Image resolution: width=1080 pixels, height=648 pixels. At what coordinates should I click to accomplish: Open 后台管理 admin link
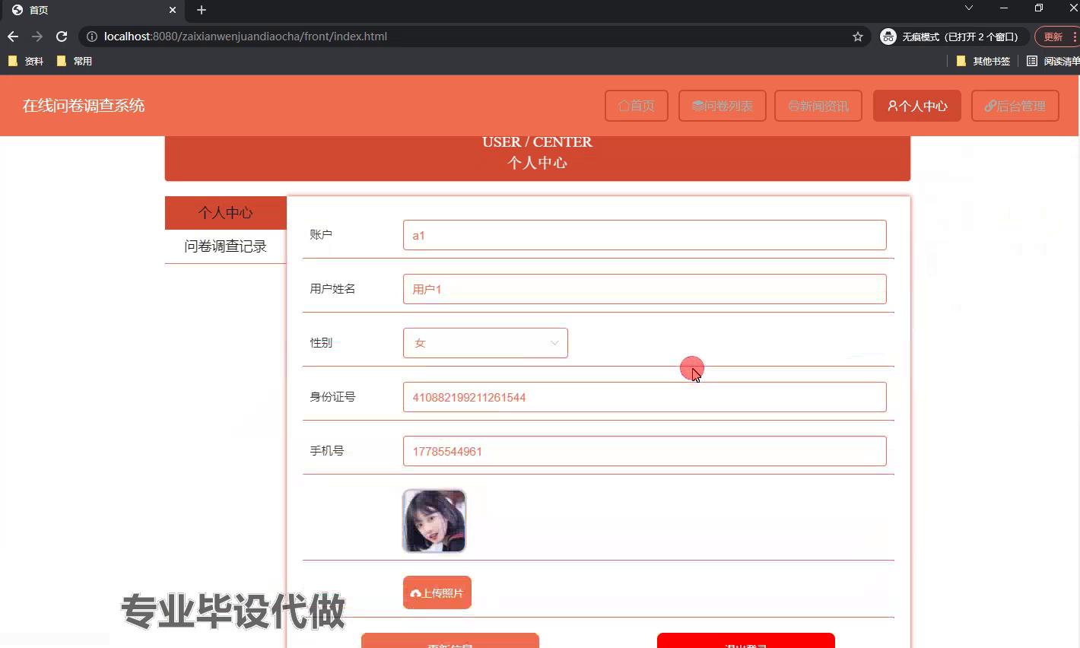[x=1015, y=106]
